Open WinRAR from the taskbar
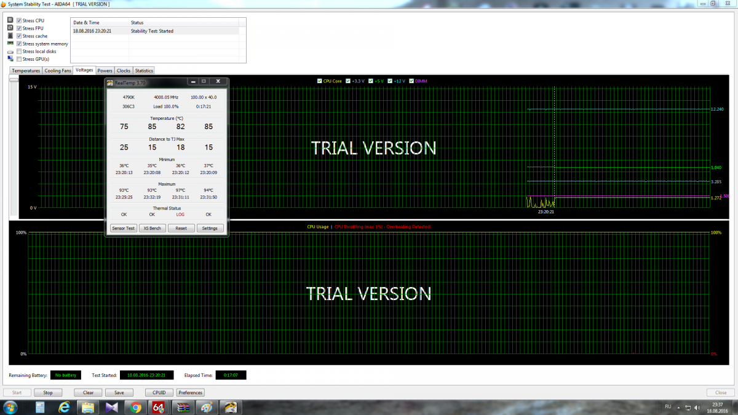This screenshot has height=415, width=738. click(x=183, y=407)
